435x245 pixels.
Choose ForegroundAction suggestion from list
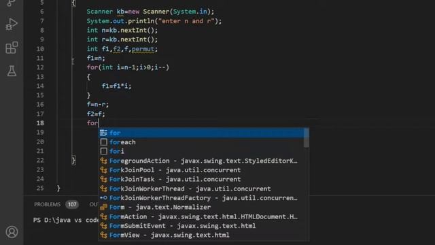pos(201,161)
